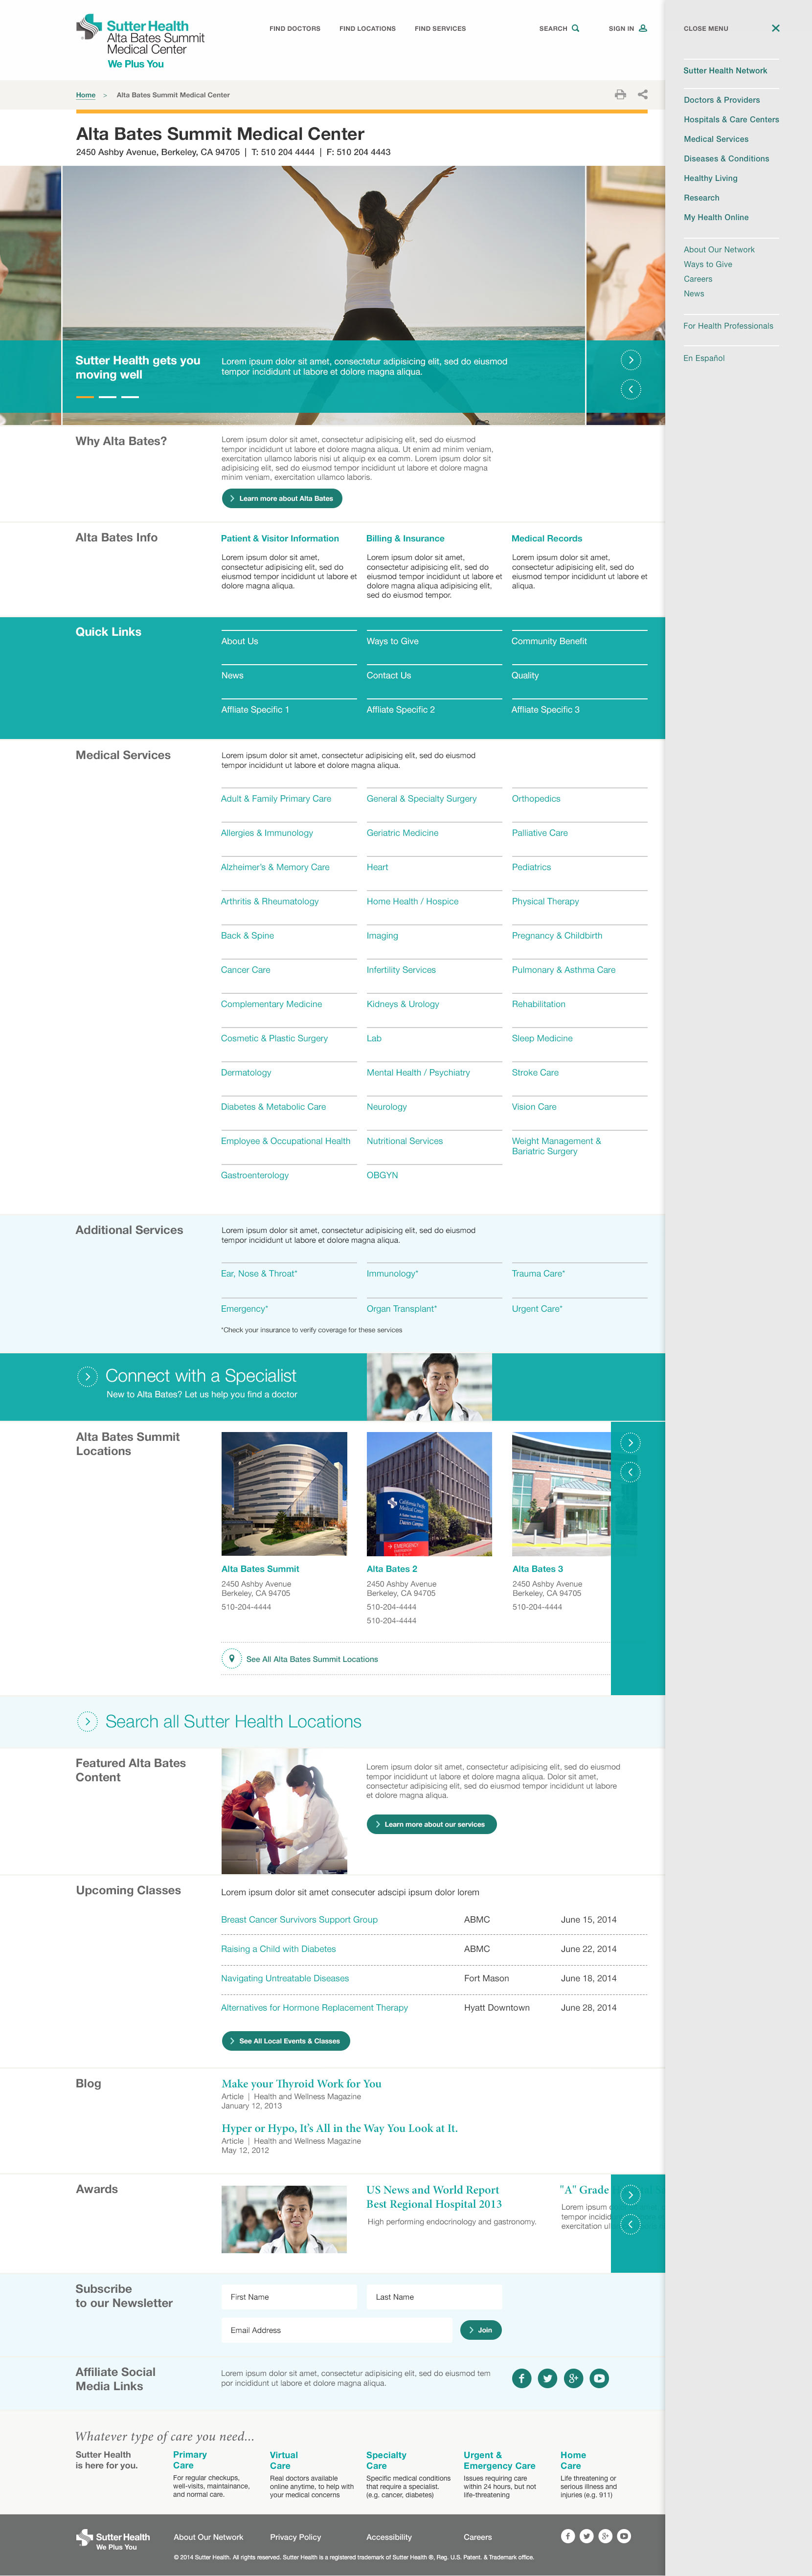Open Make your Thyroid Work for You post
812x2576 pixels.
pos(301,2083)
